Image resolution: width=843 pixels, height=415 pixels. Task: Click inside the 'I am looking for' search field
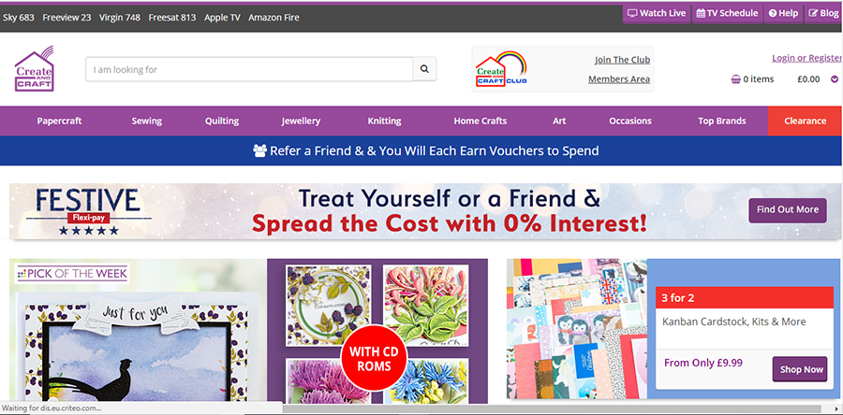[x=249, y=69]
